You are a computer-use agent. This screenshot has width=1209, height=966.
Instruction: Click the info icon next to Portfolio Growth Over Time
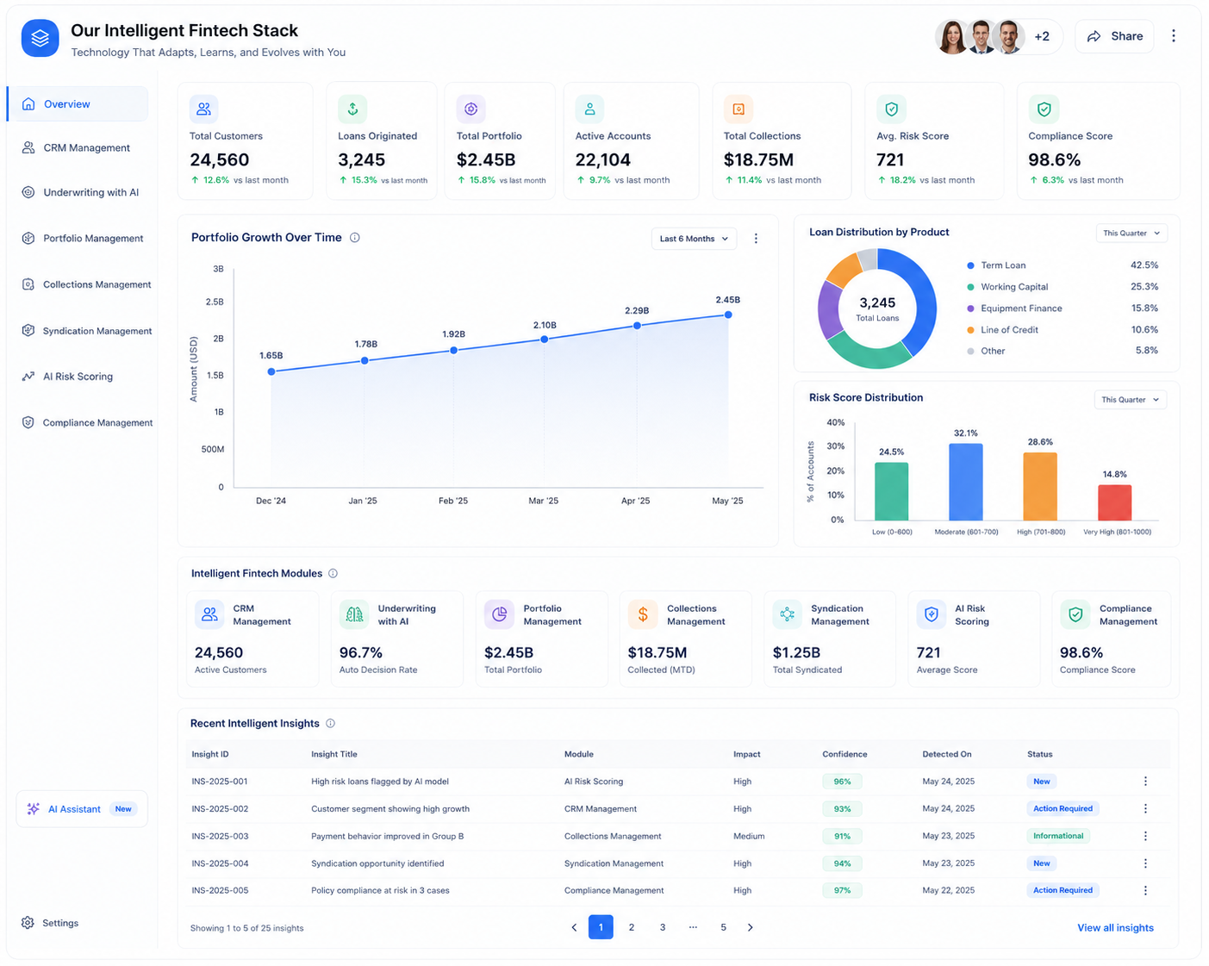(x=355, y=238)
